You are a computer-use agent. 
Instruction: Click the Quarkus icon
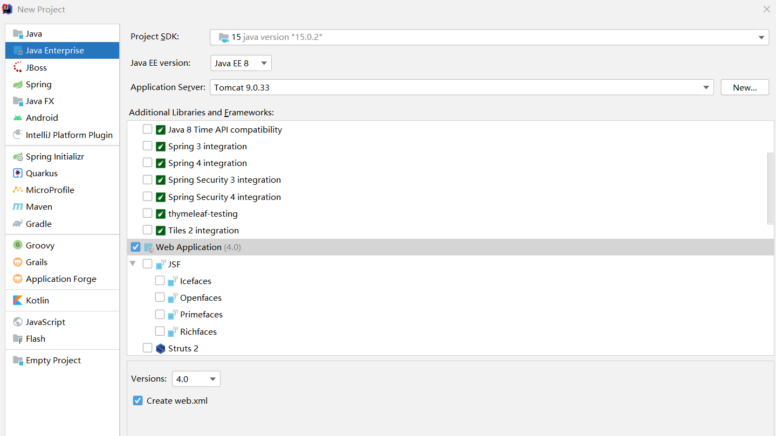point(18,173)
